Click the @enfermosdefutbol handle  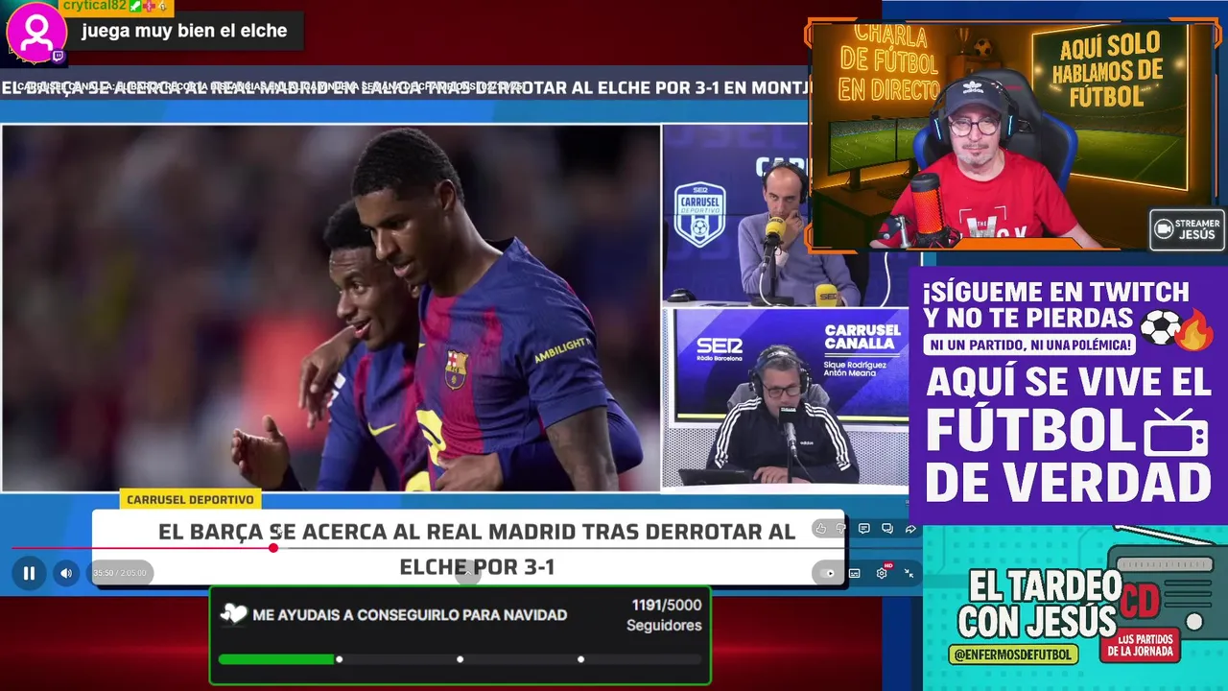pos(1012,655)
